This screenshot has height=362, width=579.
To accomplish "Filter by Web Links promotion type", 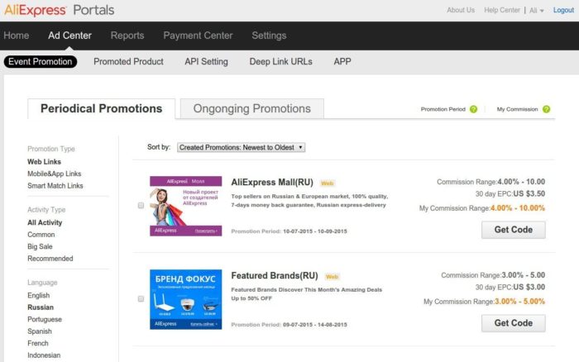I will (45, 162).
